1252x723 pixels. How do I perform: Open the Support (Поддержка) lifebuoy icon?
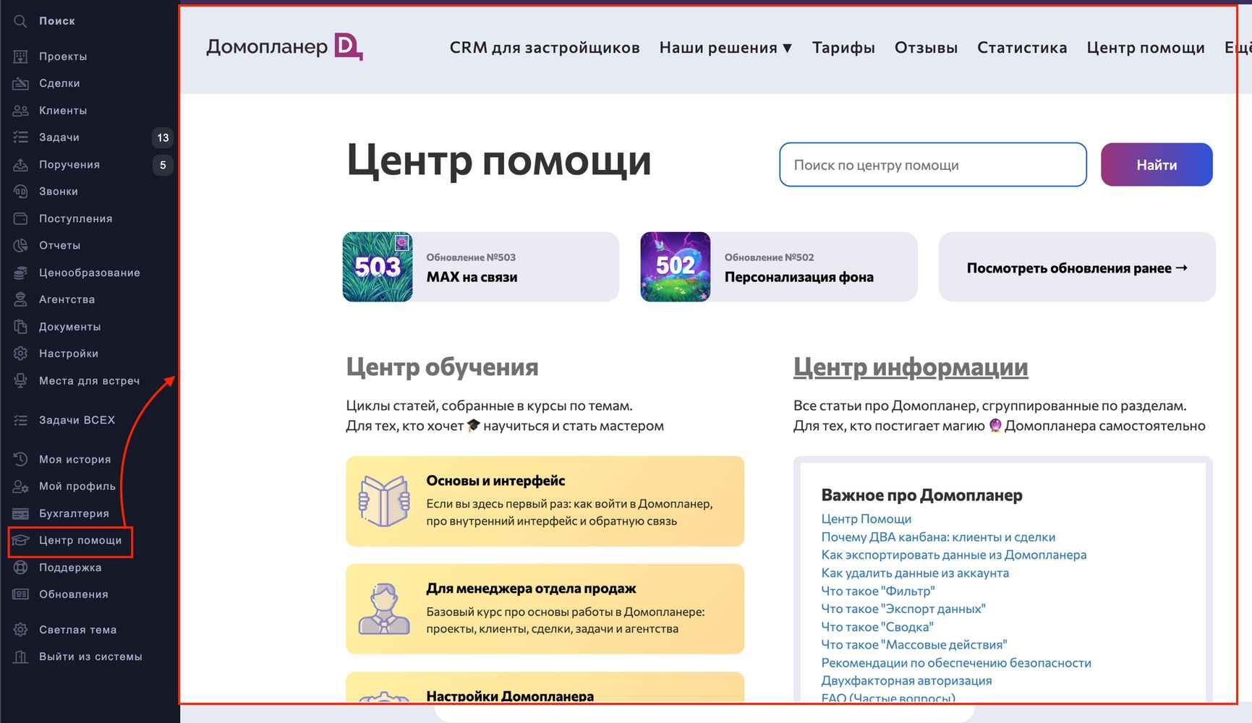click(x=20, y=568)
